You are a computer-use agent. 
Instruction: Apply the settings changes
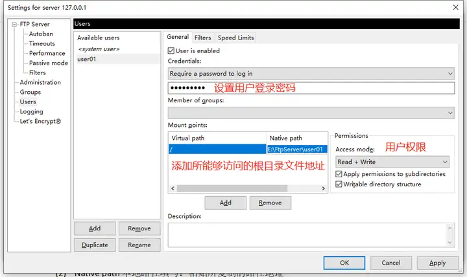(438, 263)
